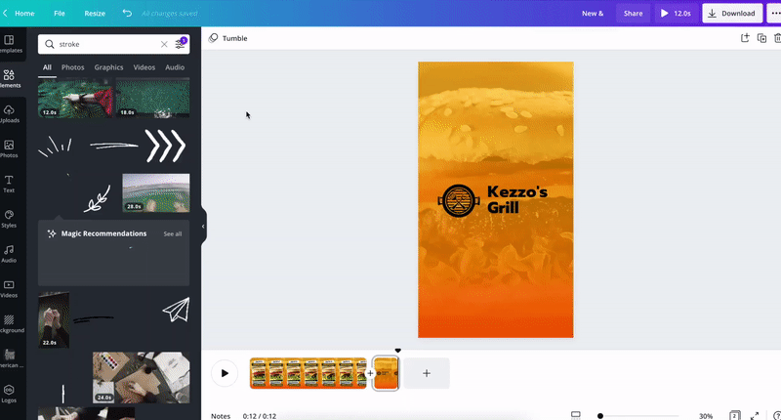Select the orange logo clip in timeline
This screenshot has height=420, width=781.
[386, 373]
